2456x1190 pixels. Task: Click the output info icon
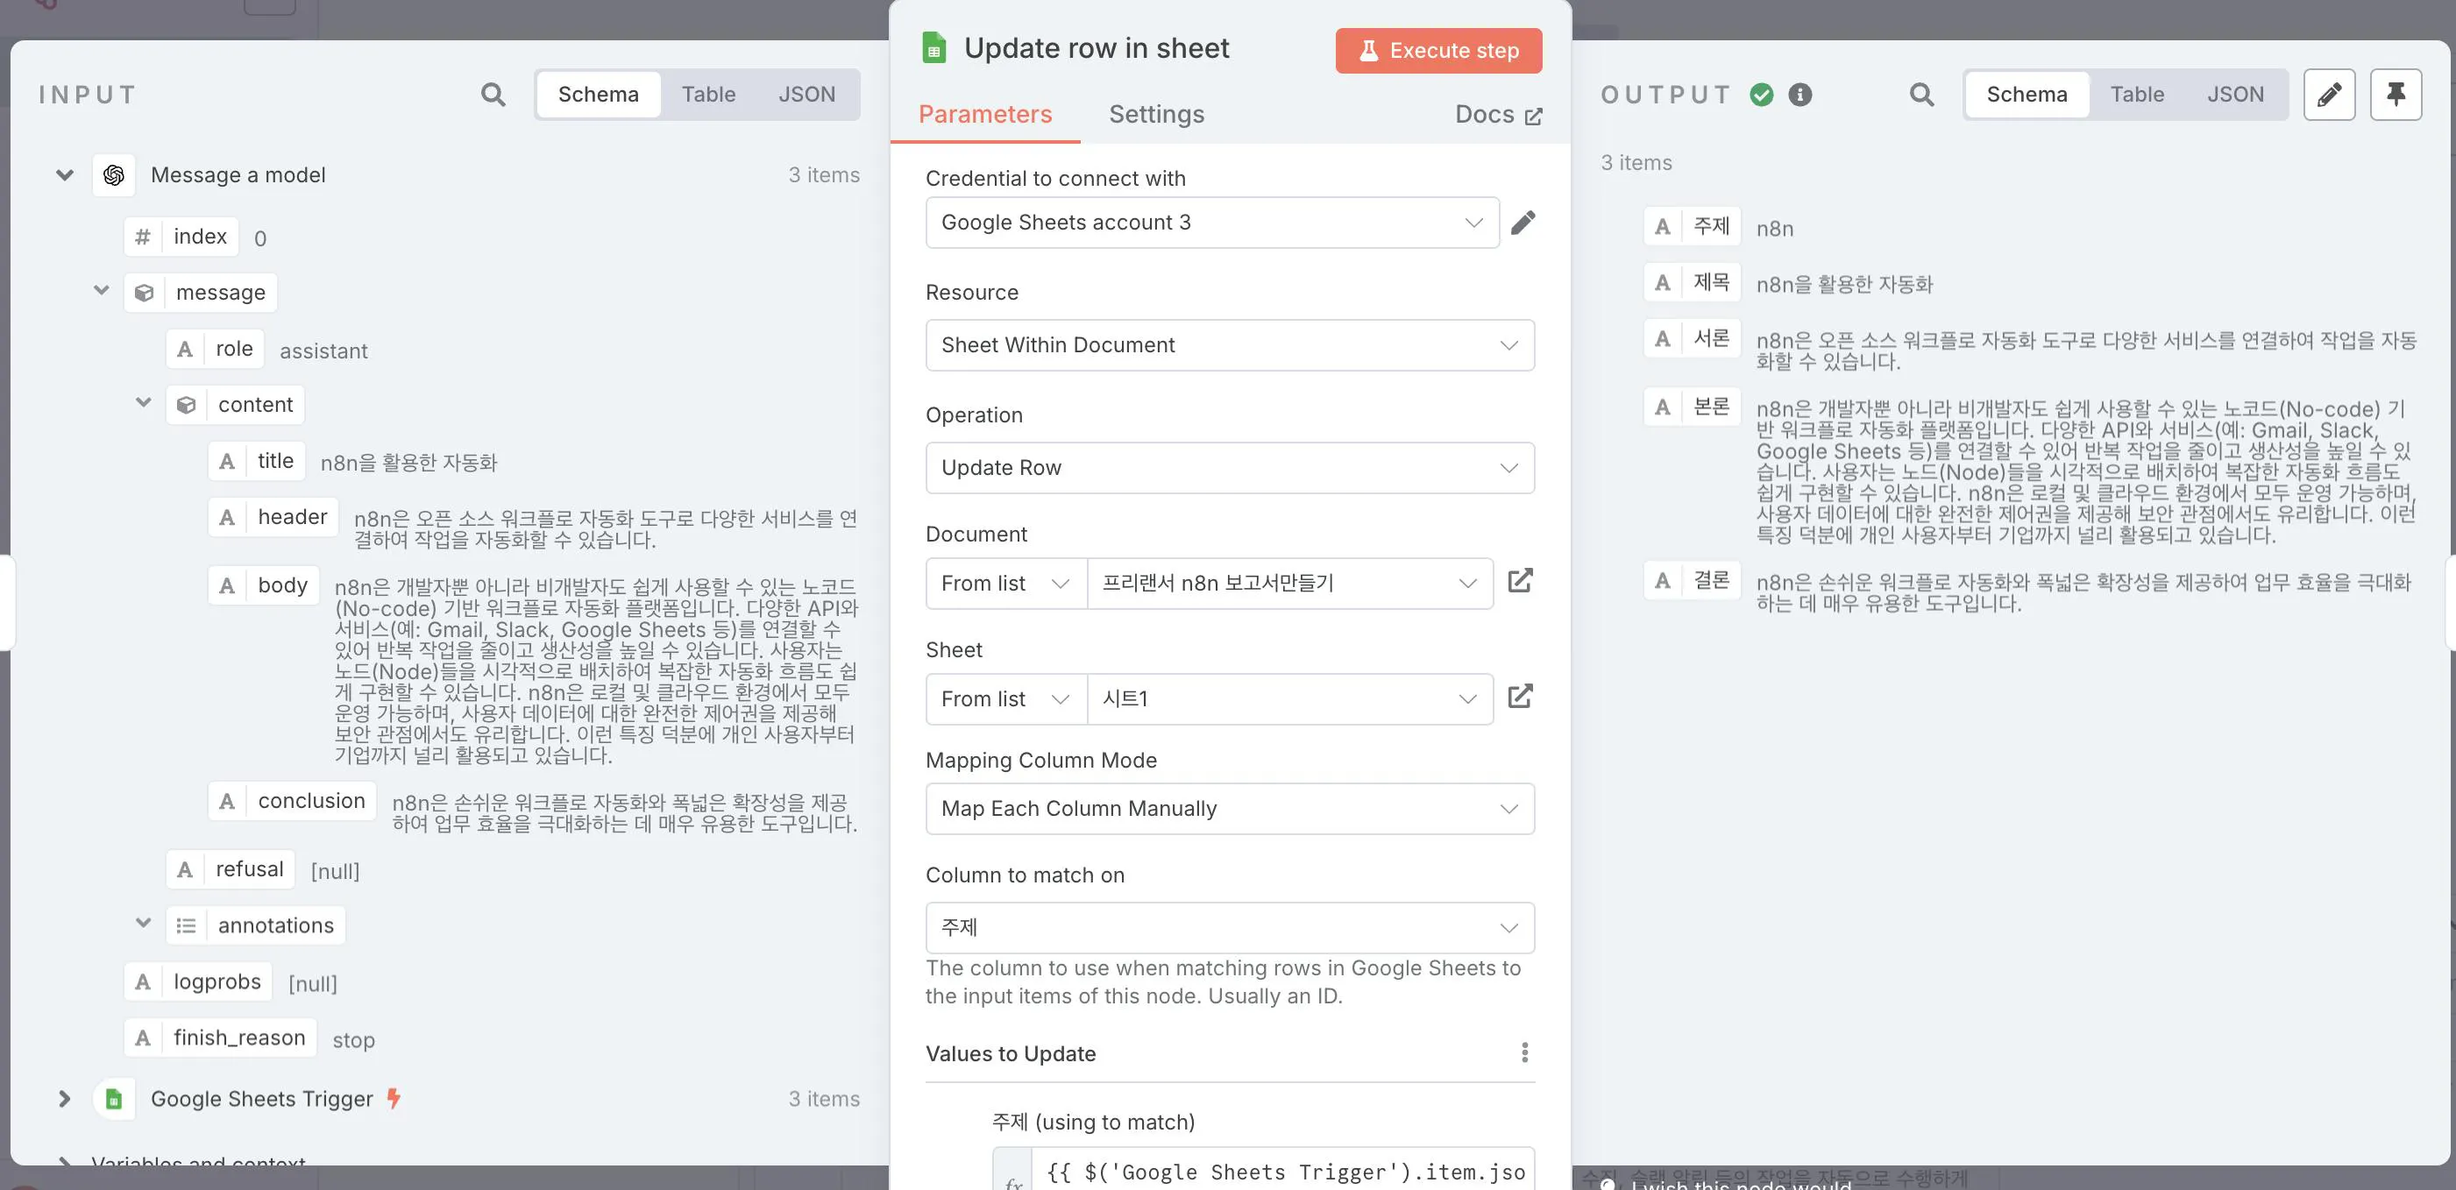1800,95
